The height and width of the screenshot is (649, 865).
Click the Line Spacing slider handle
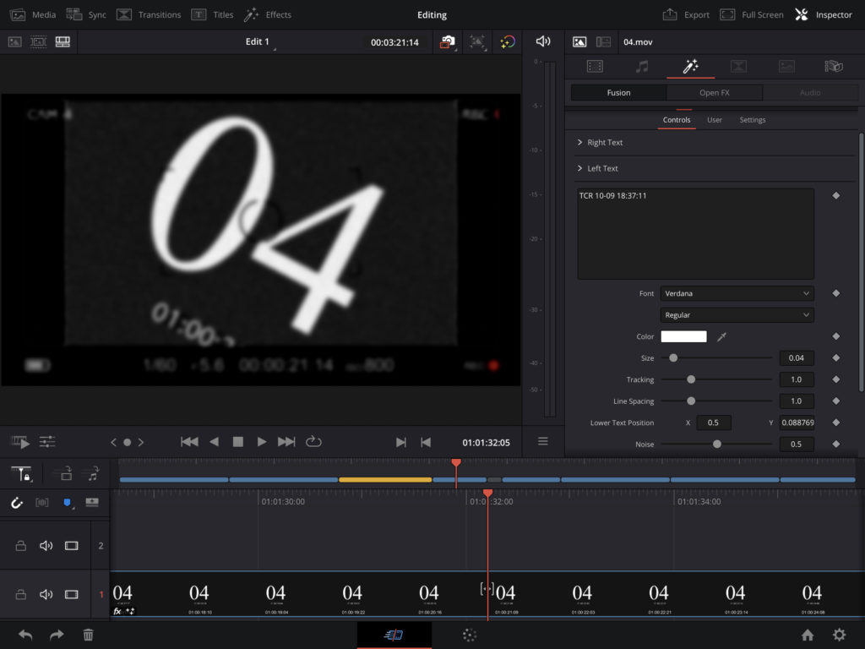[x=691, y=401]
